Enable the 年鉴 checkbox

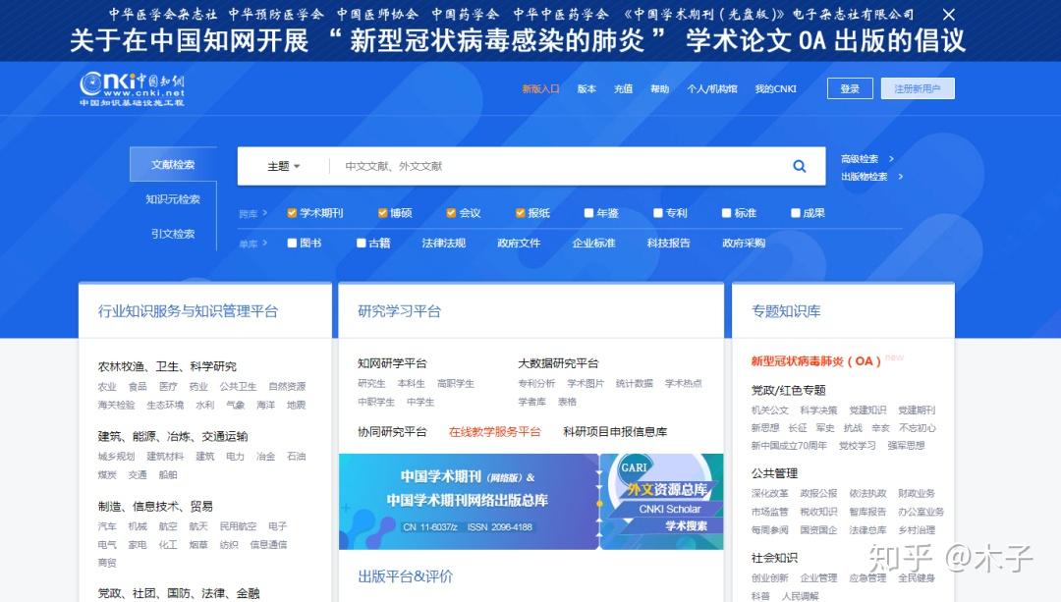pyautogui.click(x=588, y=213)
